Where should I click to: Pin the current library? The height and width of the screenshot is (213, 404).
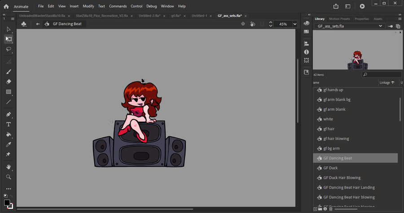391,26
